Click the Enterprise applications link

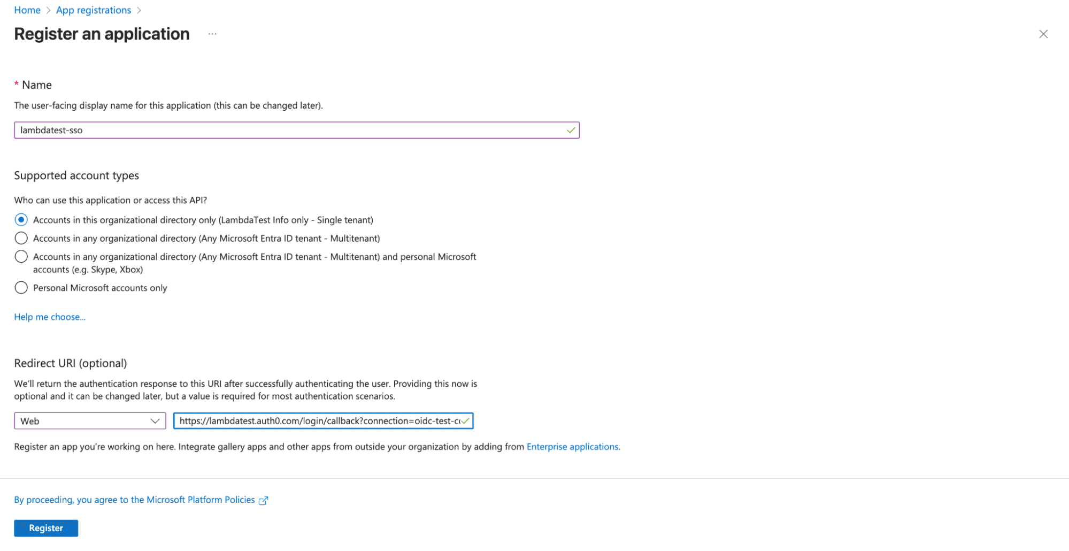click(x=572, y=446)
